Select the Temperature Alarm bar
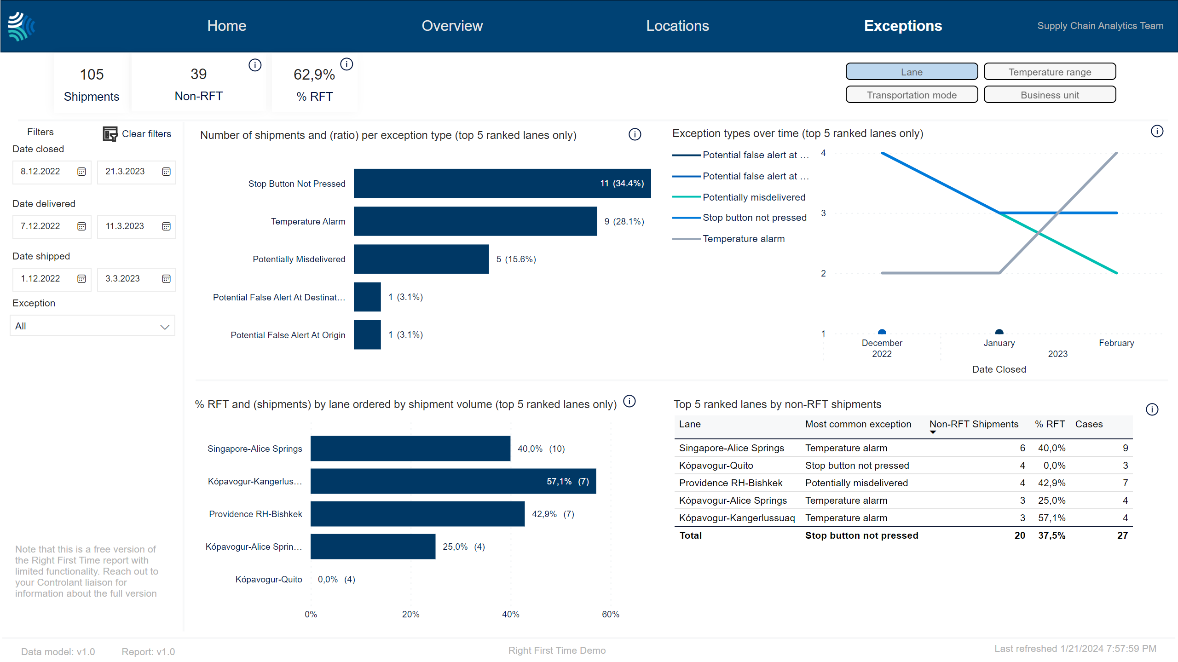The height and width of the screenshot is (662, 1178). 475,221
